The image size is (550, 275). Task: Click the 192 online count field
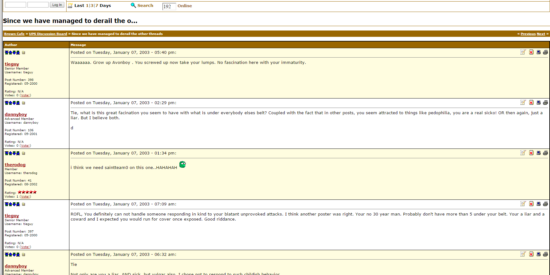(169, 6)
